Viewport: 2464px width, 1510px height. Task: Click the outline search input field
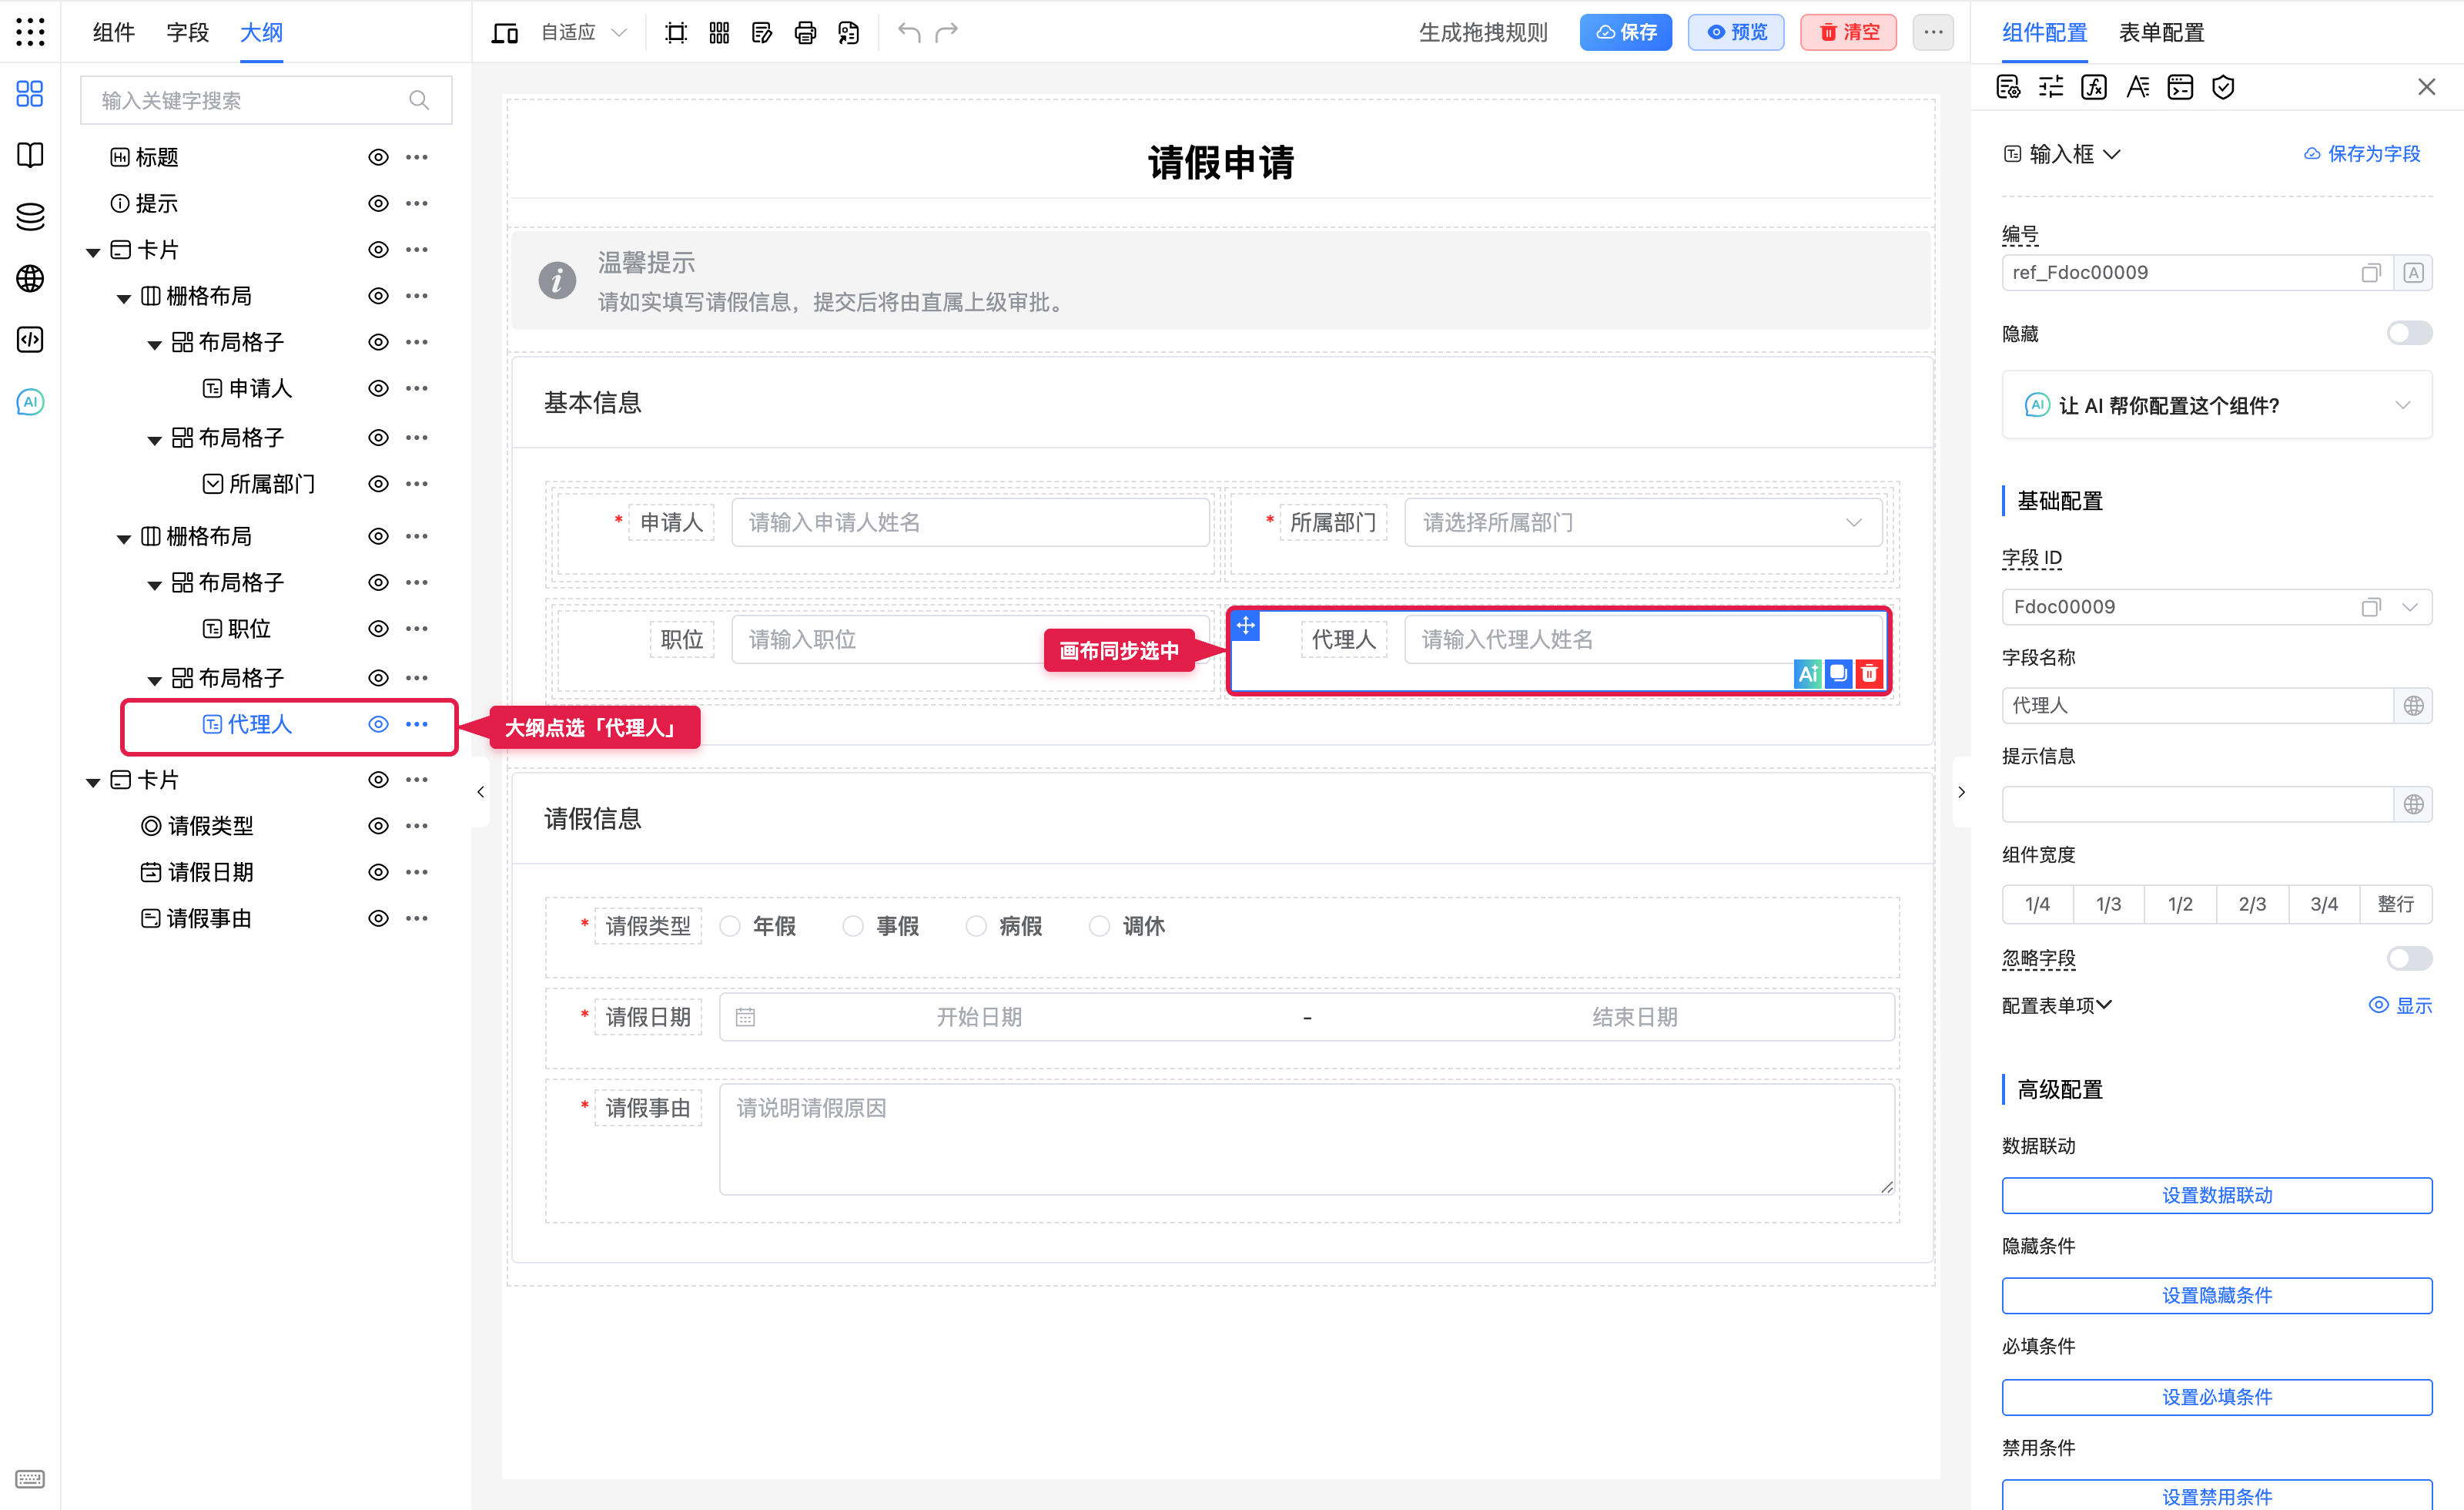point(266,100)
